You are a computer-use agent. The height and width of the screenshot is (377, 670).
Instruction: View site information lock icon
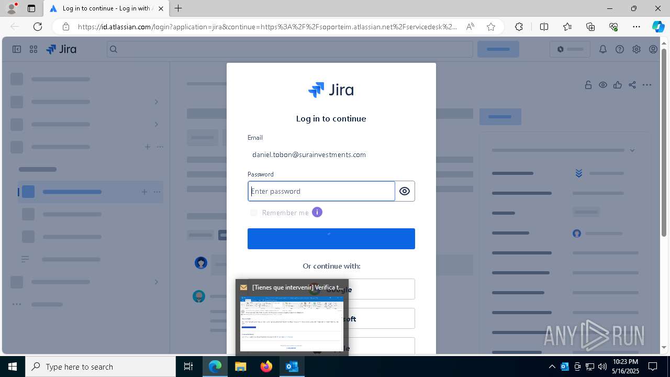[x=66, y=27]
